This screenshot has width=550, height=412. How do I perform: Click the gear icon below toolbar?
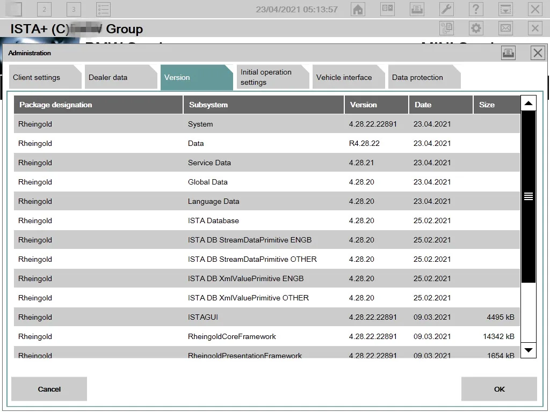(x=476, y=28)
